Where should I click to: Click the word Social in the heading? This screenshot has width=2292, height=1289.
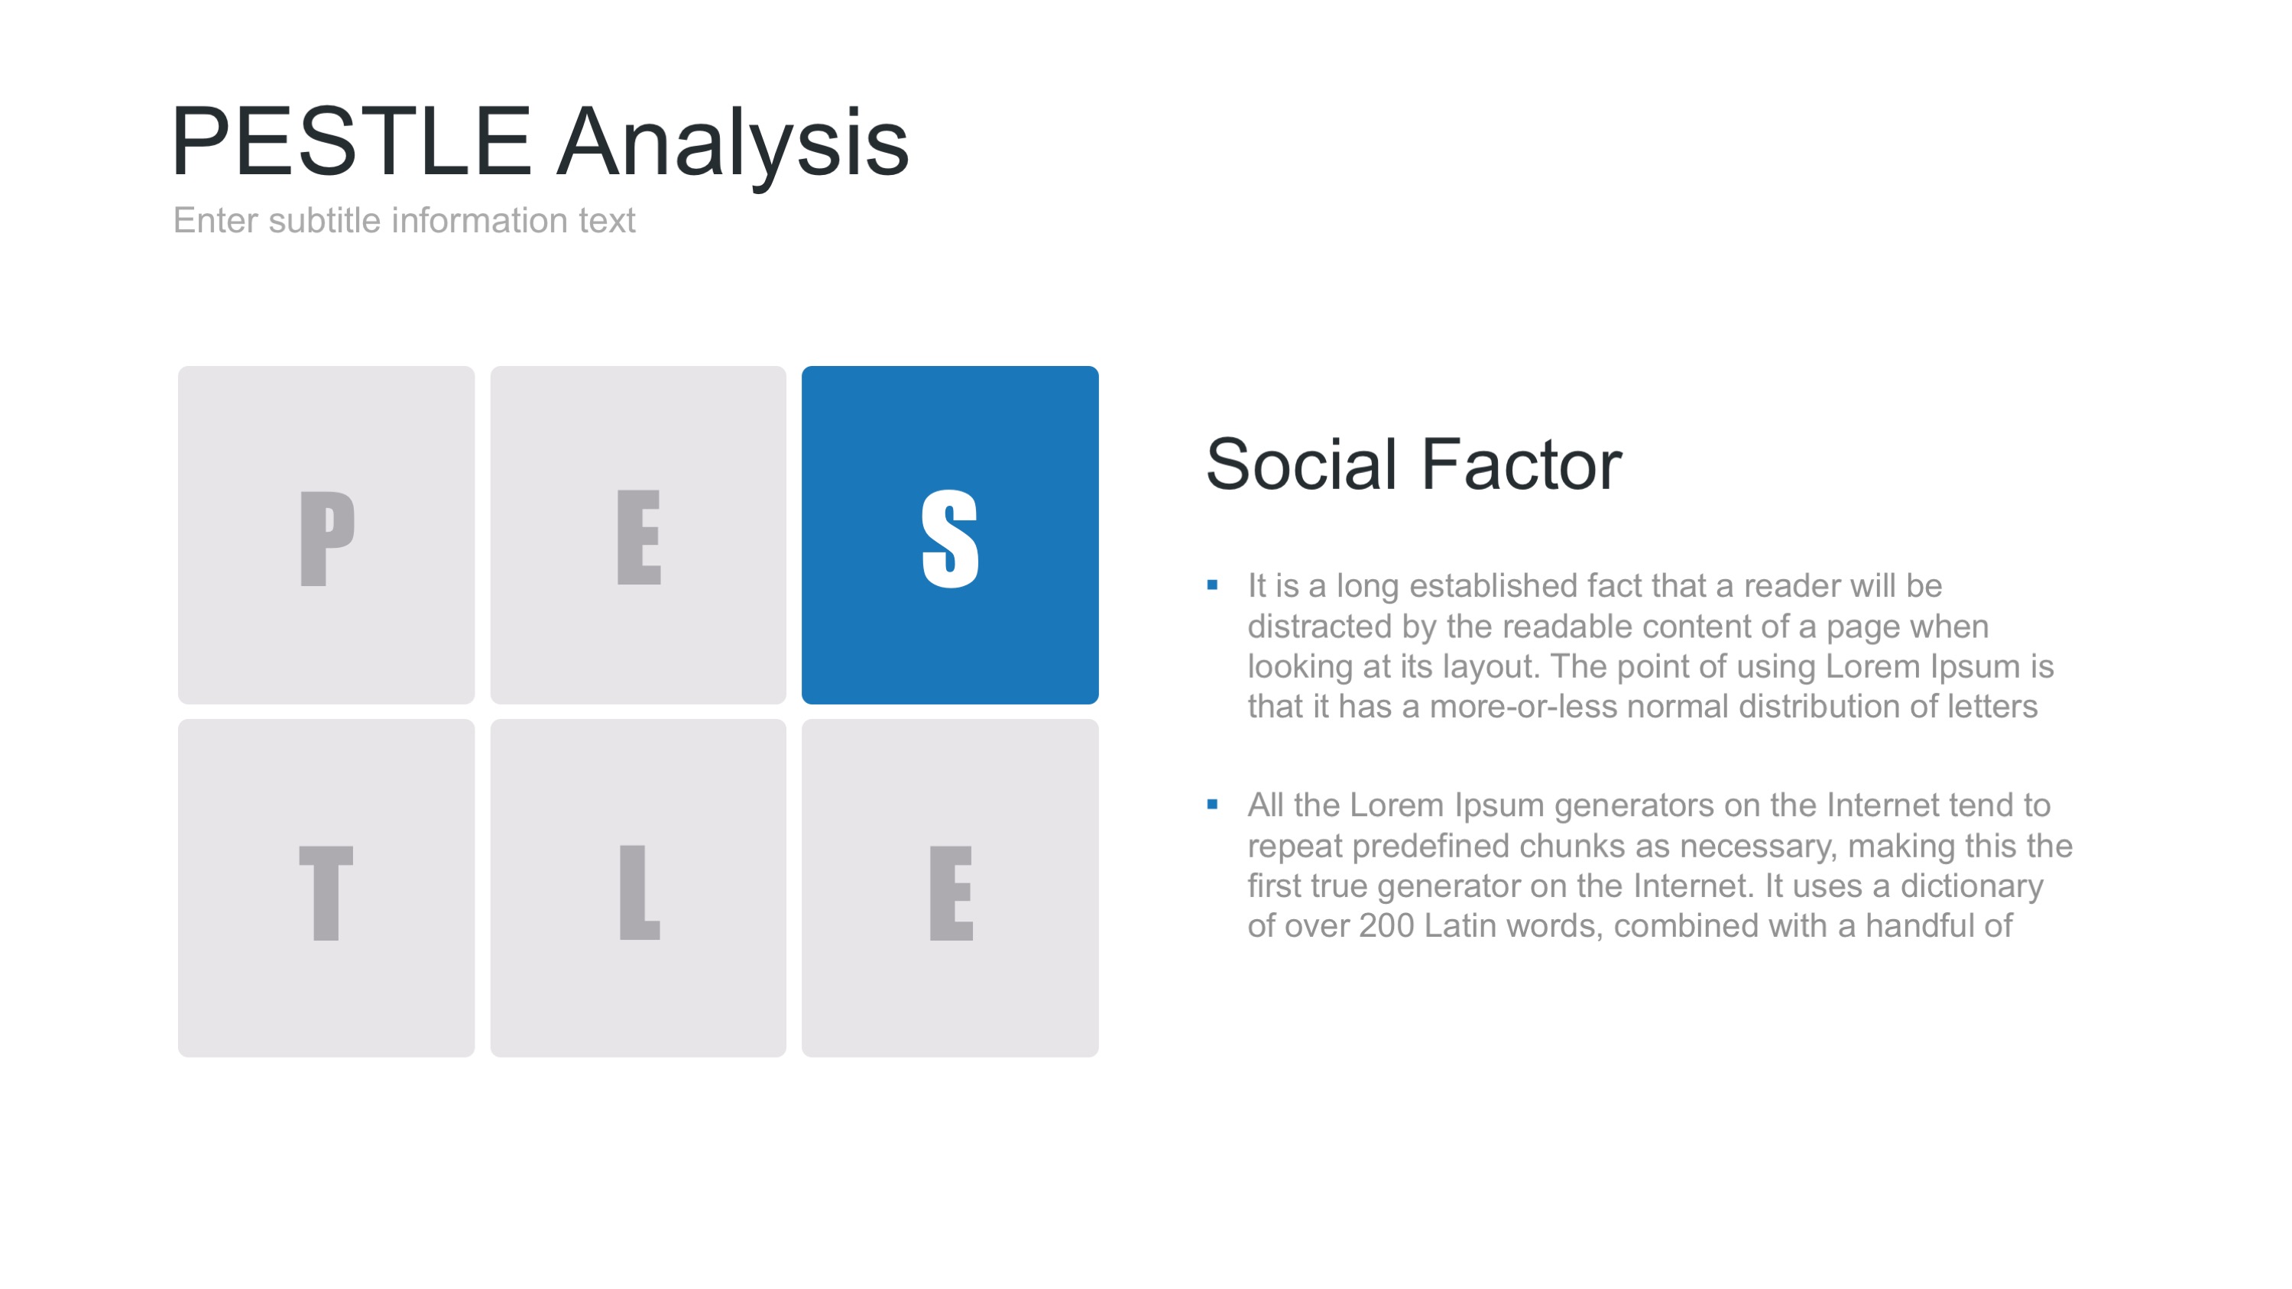coord(1300,465)
